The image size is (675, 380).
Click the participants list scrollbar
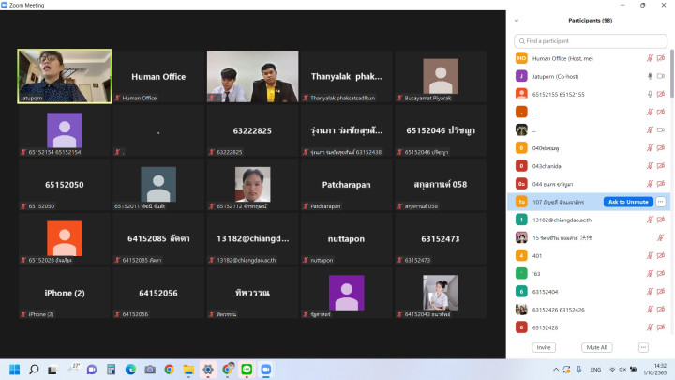(x=672, y=73)
